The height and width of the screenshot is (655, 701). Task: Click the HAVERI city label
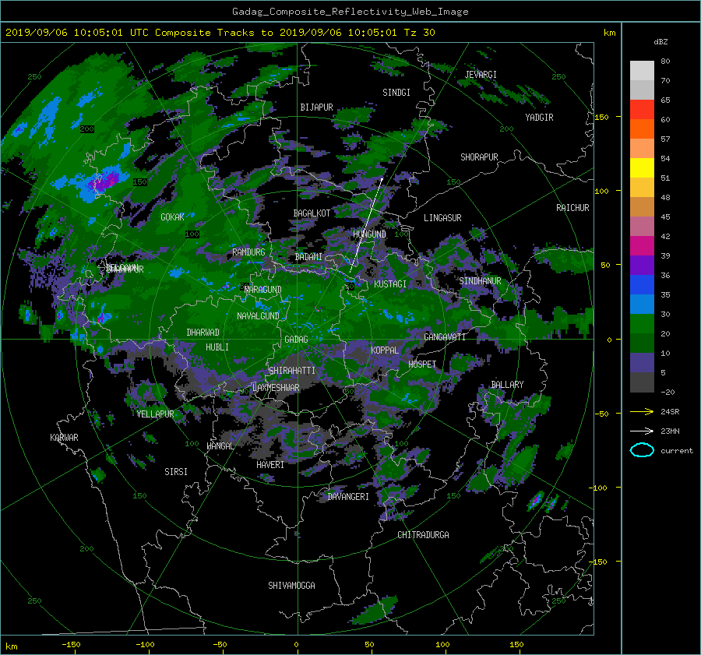tap(270, 465)
